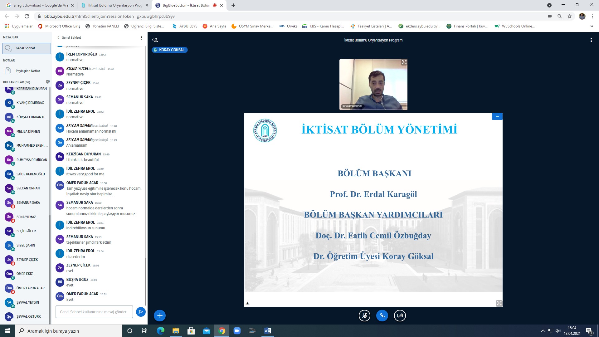Toggle microphone mute button

coord(364,315)
